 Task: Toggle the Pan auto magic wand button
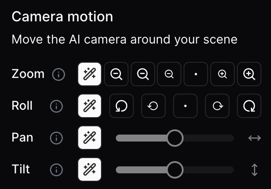pyautogui.click(x=90, y=138)
